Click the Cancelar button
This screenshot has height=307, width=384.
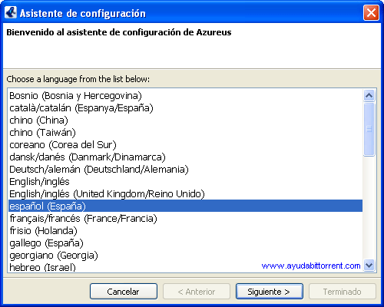coord(124,292)
